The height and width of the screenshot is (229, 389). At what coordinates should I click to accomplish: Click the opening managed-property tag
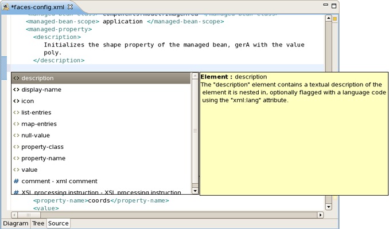pyautogui.click(x=59, y=29)
